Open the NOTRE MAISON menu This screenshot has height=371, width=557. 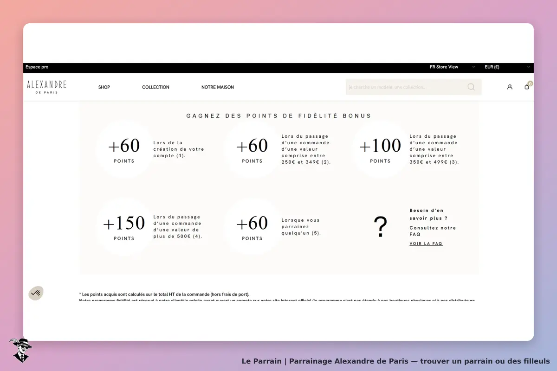(x=218, y=87)
